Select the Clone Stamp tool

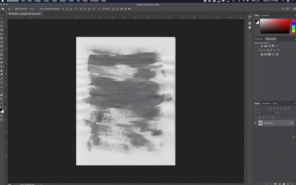pos(1,54)
